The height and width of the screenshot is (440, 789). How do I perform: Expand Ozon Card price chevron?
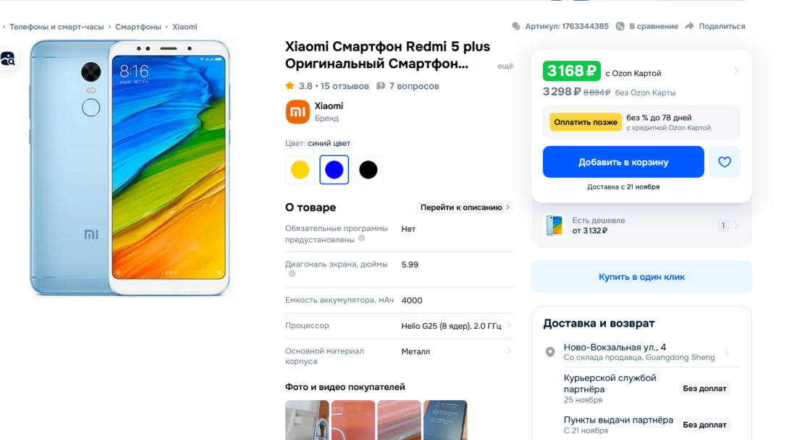pyautogui.click(x=736, y=72)
